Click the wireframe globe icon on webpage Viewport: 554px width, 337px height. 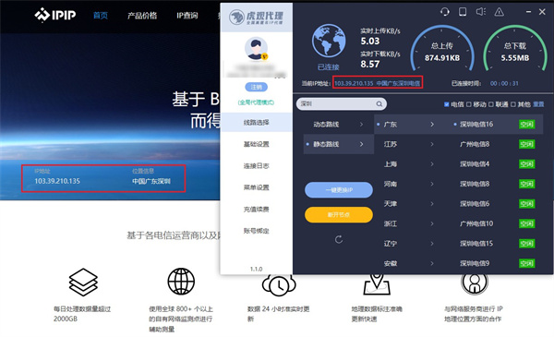(181, 282)
